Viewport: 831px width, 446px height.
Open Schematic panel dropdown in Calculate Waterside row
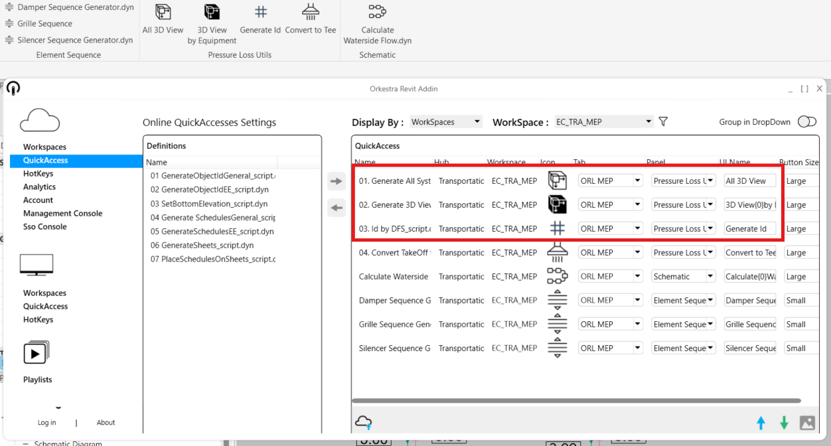(684, 276)
